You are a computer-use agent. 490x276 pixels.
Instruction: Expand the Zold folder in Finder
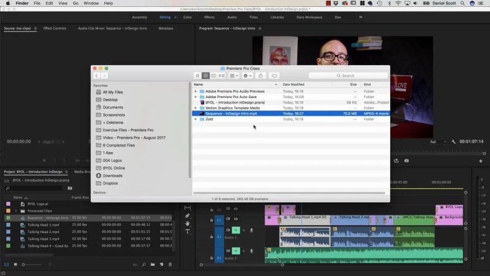click(x=195, y=119)
